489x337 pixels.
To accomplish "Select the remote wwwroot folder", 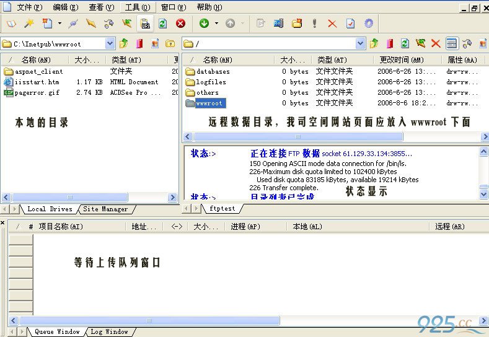I will (206, 103).
